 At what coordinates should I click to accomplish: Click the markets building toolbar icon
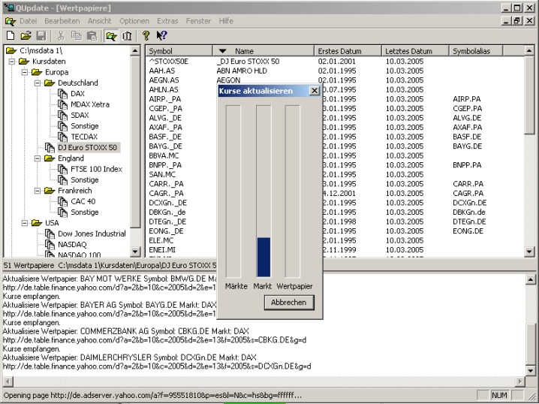(x=127, y=35)
